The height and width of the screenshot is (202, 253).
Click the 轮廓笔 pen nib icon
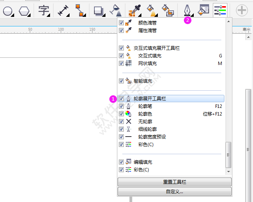click(x=128, y=106)
